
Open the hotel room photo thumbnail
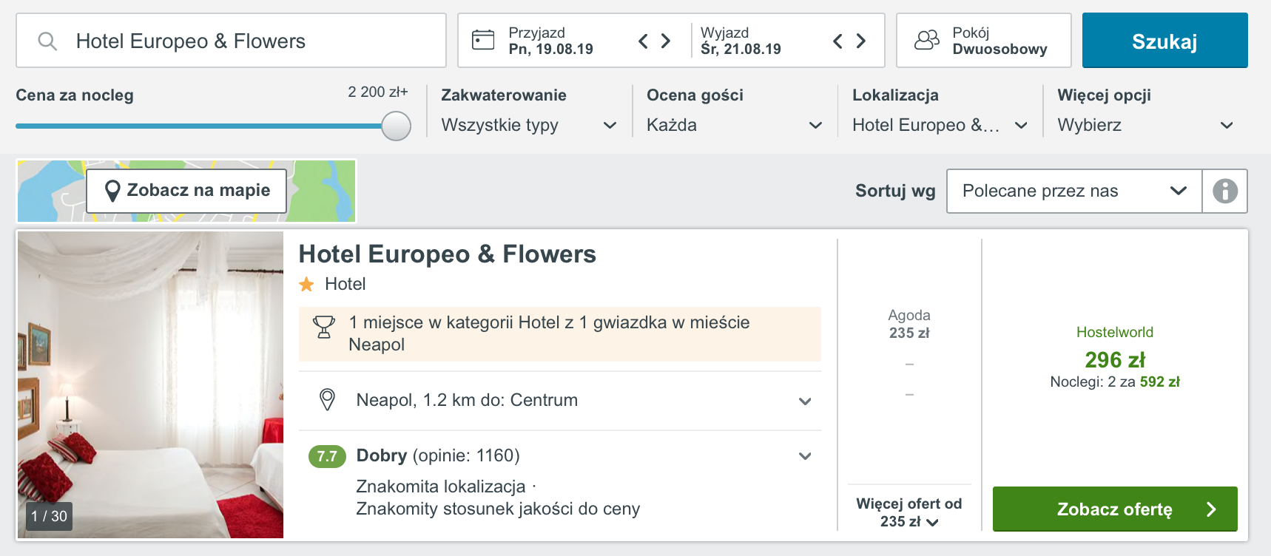pos(150,384)
